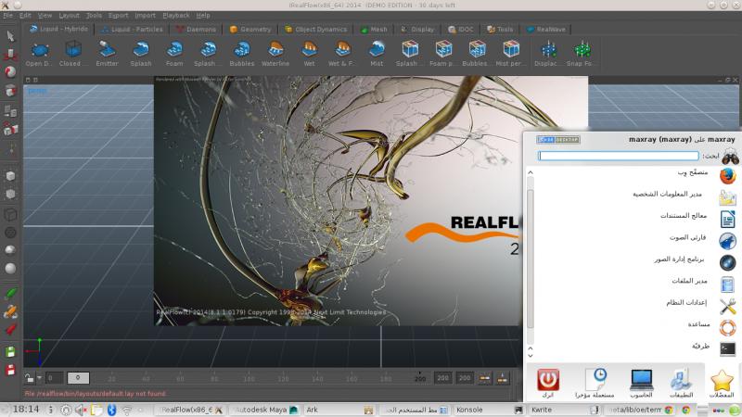Switch to Object Dynamics tab
742x417 pixels.
(315, 29)
